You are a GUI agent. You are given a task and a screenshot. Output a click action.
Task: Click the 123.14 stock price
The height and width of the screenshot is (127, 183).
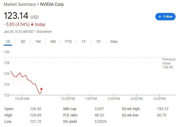click(16, 16)
